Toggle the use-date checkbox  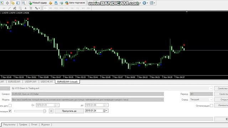tap(10, 106)
